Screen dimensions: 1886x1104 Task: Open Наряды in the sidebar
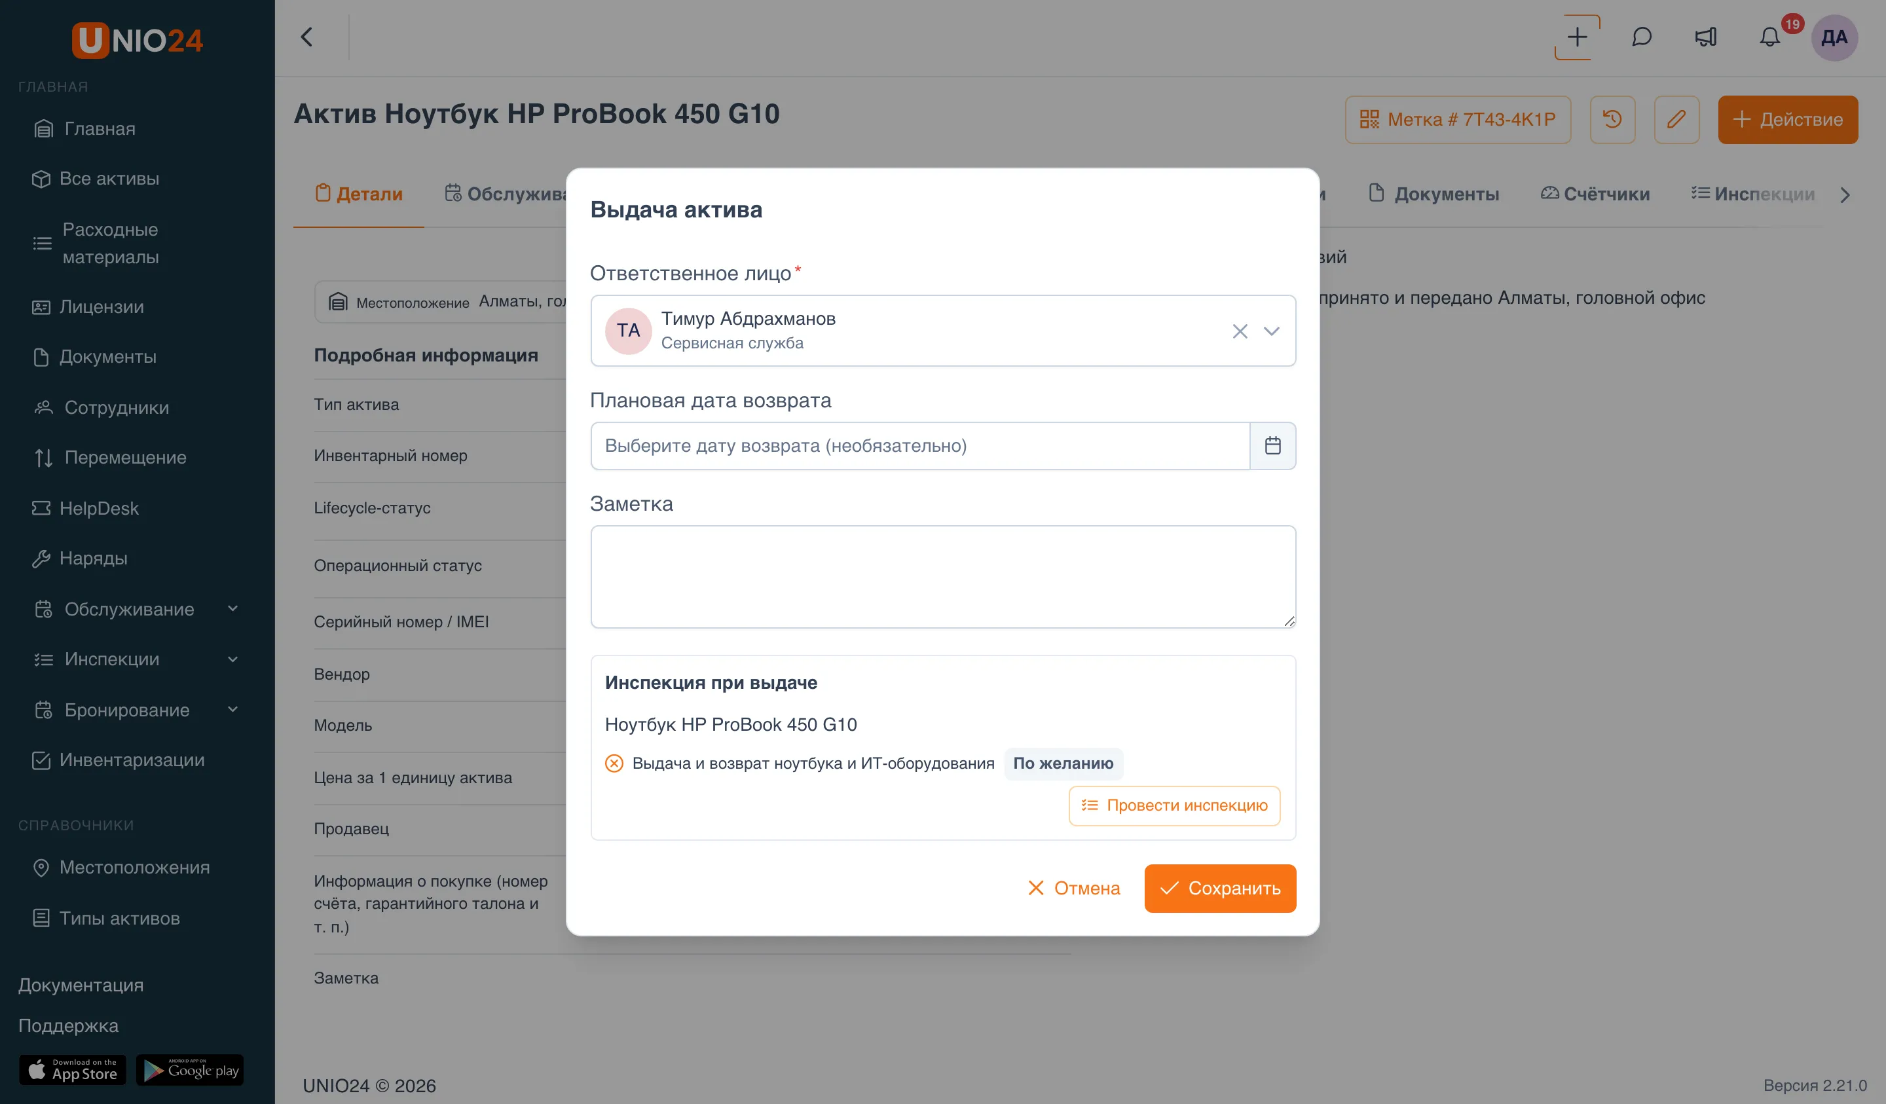tap(80, 559)
